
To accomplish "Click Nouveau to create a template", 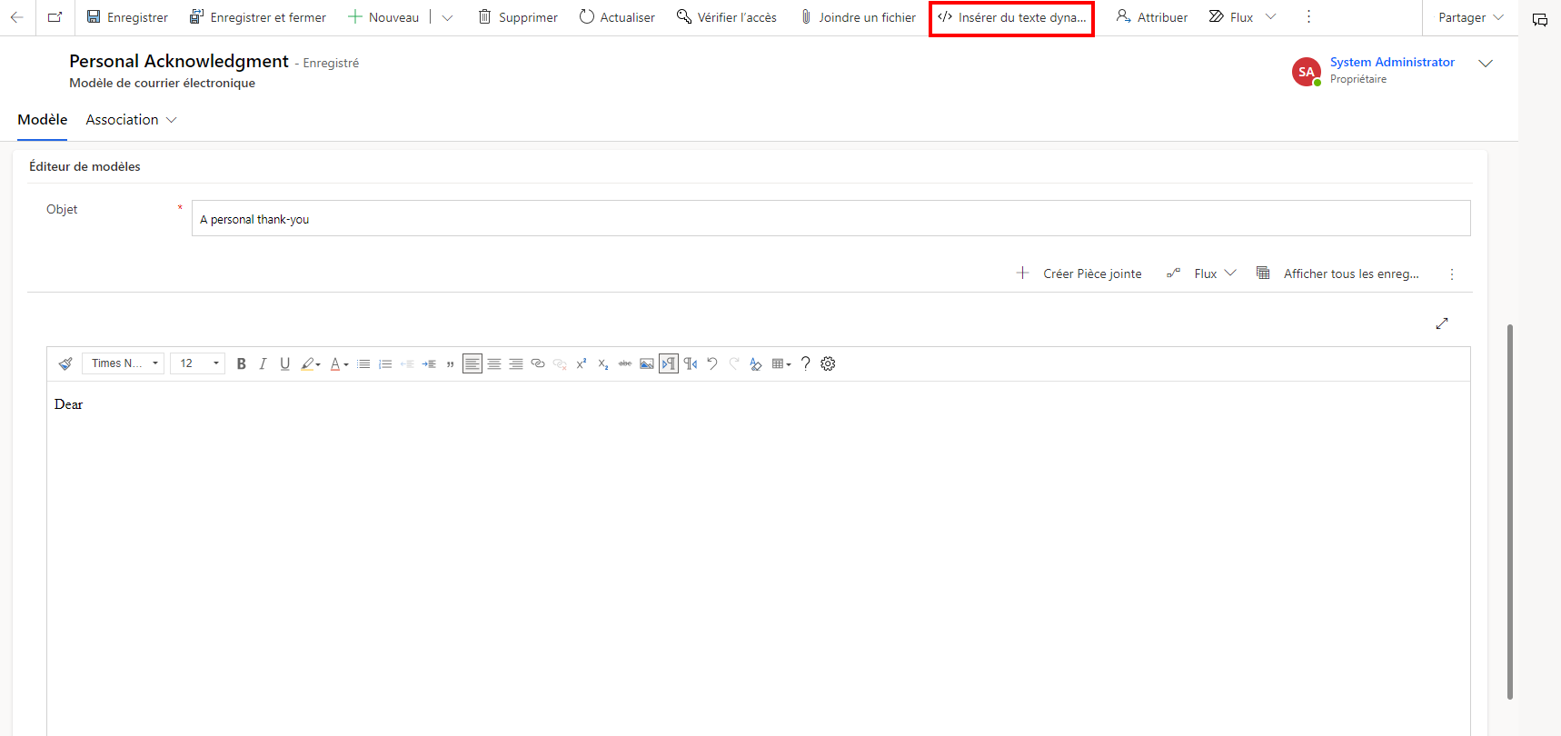I will [x=383, y=17].
